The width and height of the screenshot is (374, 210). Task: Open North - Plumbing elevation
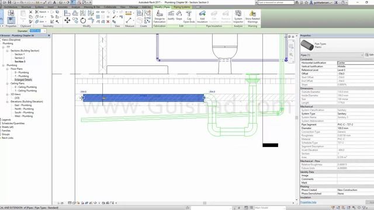pyautogui.click(x=24, y=109)
